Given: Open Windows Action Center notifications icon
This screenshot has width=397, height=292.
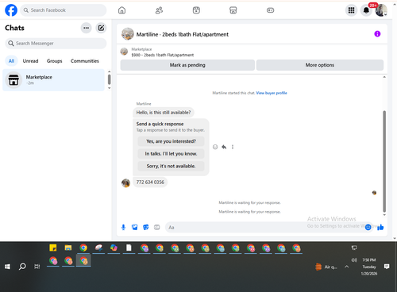Looking at the screenshot, I should click(x=387, y=267).
